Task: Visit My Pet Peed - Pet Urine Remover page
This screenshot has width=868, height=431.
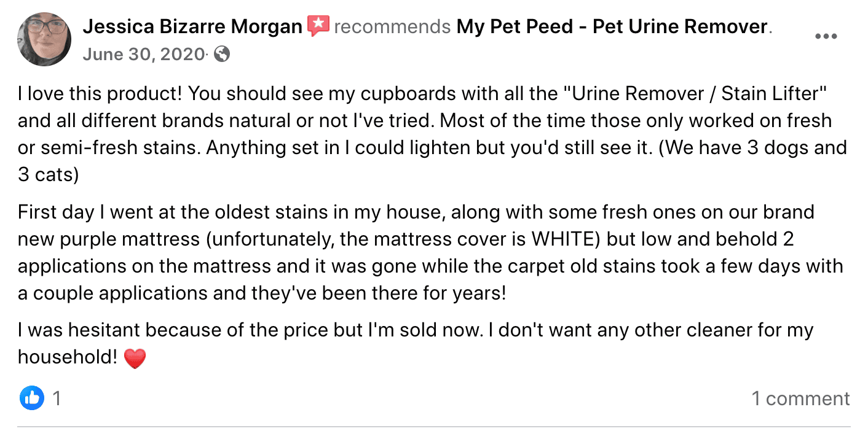Action: (612, 27)
